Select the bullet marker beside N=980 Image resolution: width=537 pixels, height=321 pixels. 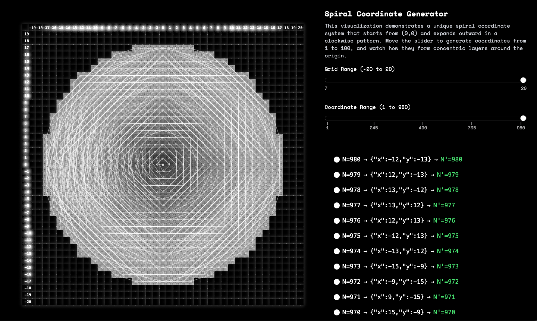337,160
